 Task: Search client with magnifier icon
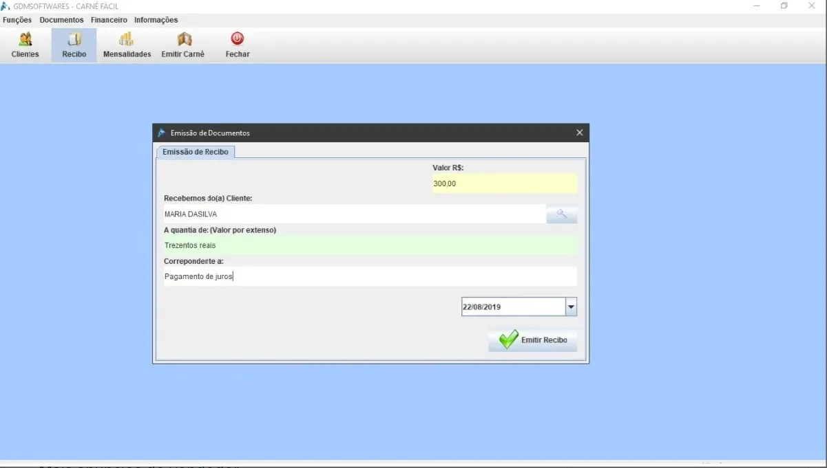click(562, 214)
